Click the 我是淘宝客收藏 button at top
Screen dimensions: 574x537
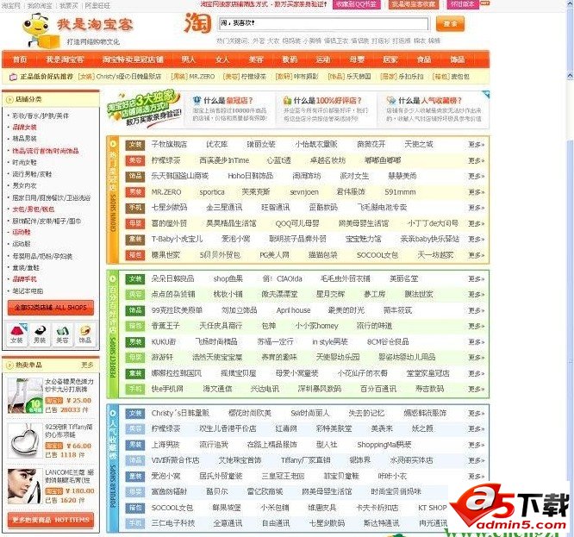click(x=414, y=4)
